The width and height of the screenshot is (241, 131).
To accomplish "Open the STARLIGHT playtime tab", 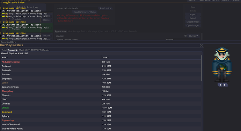I will (x=24, y=50).
